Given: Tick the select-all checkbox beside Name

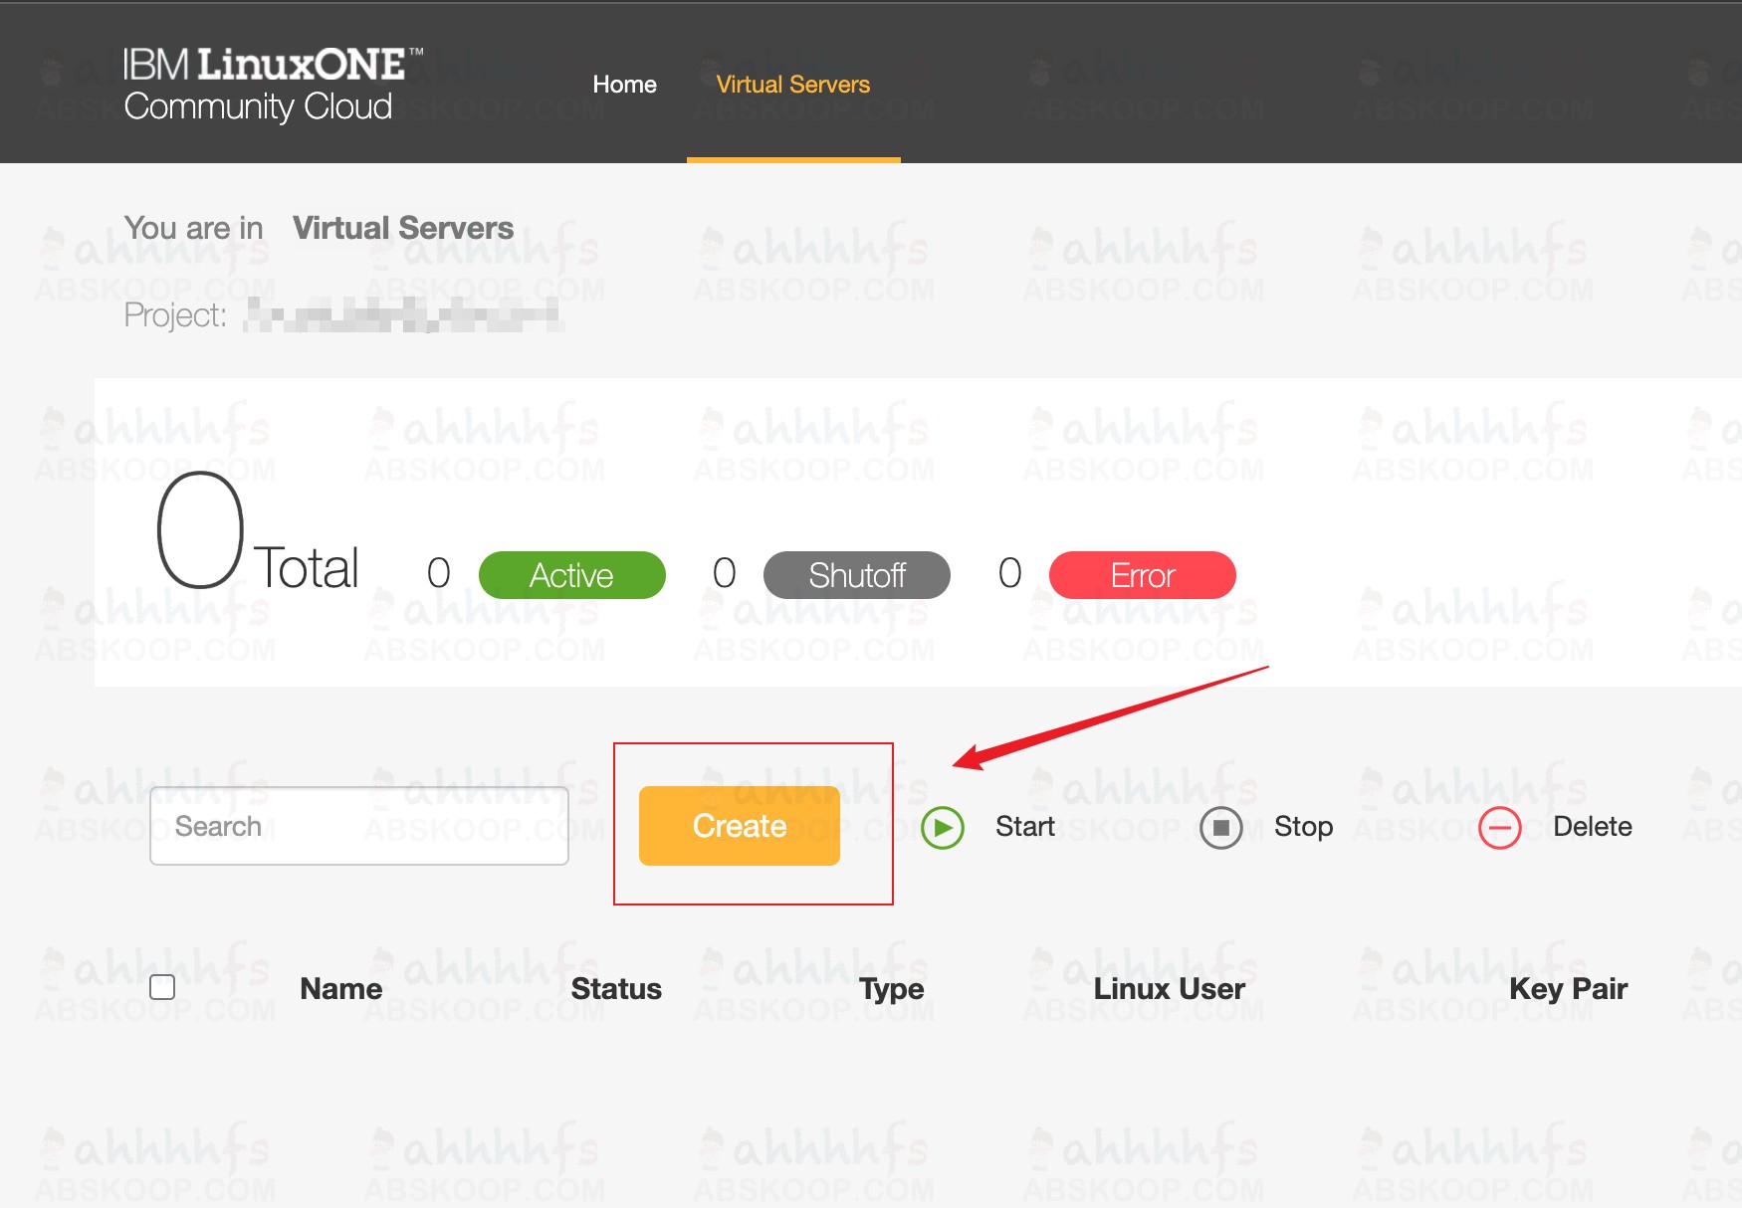Looking at the screenshot, I should (x=162, y=987).
